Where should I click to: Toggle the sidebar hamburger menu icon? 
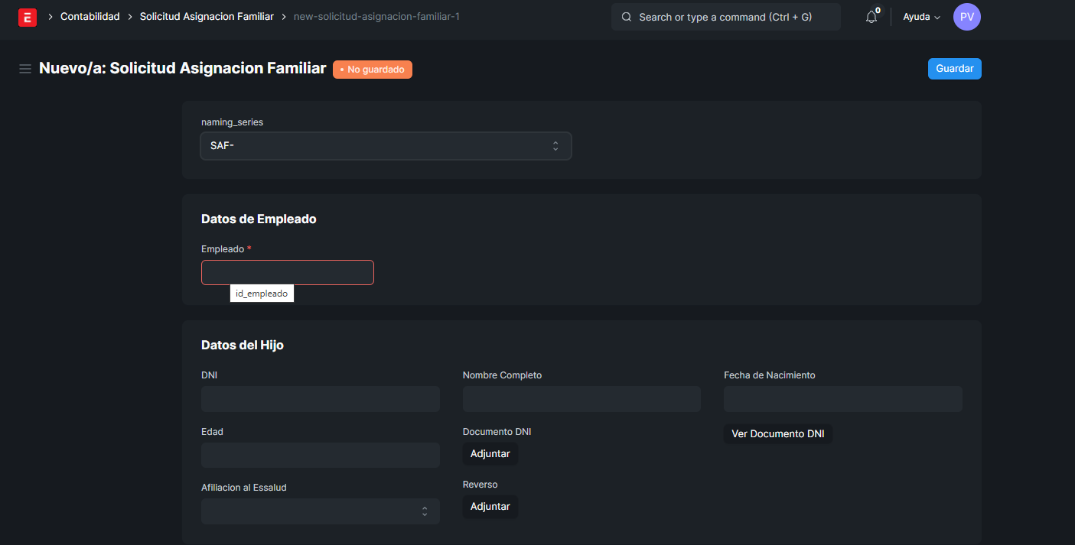pyautogui.click(x=24, y=69)
